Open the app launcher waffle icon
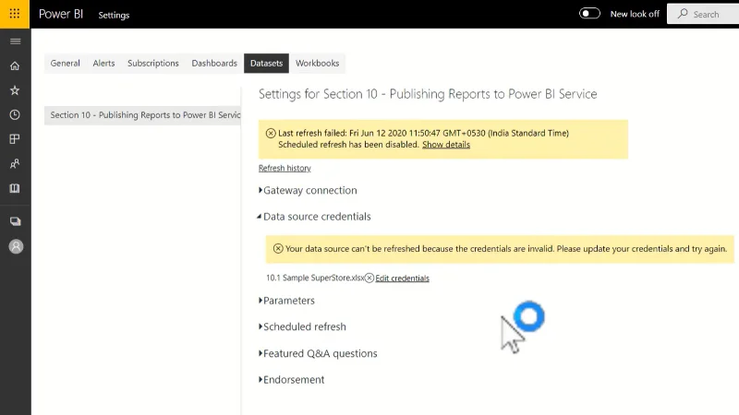 tap(15, 14)
